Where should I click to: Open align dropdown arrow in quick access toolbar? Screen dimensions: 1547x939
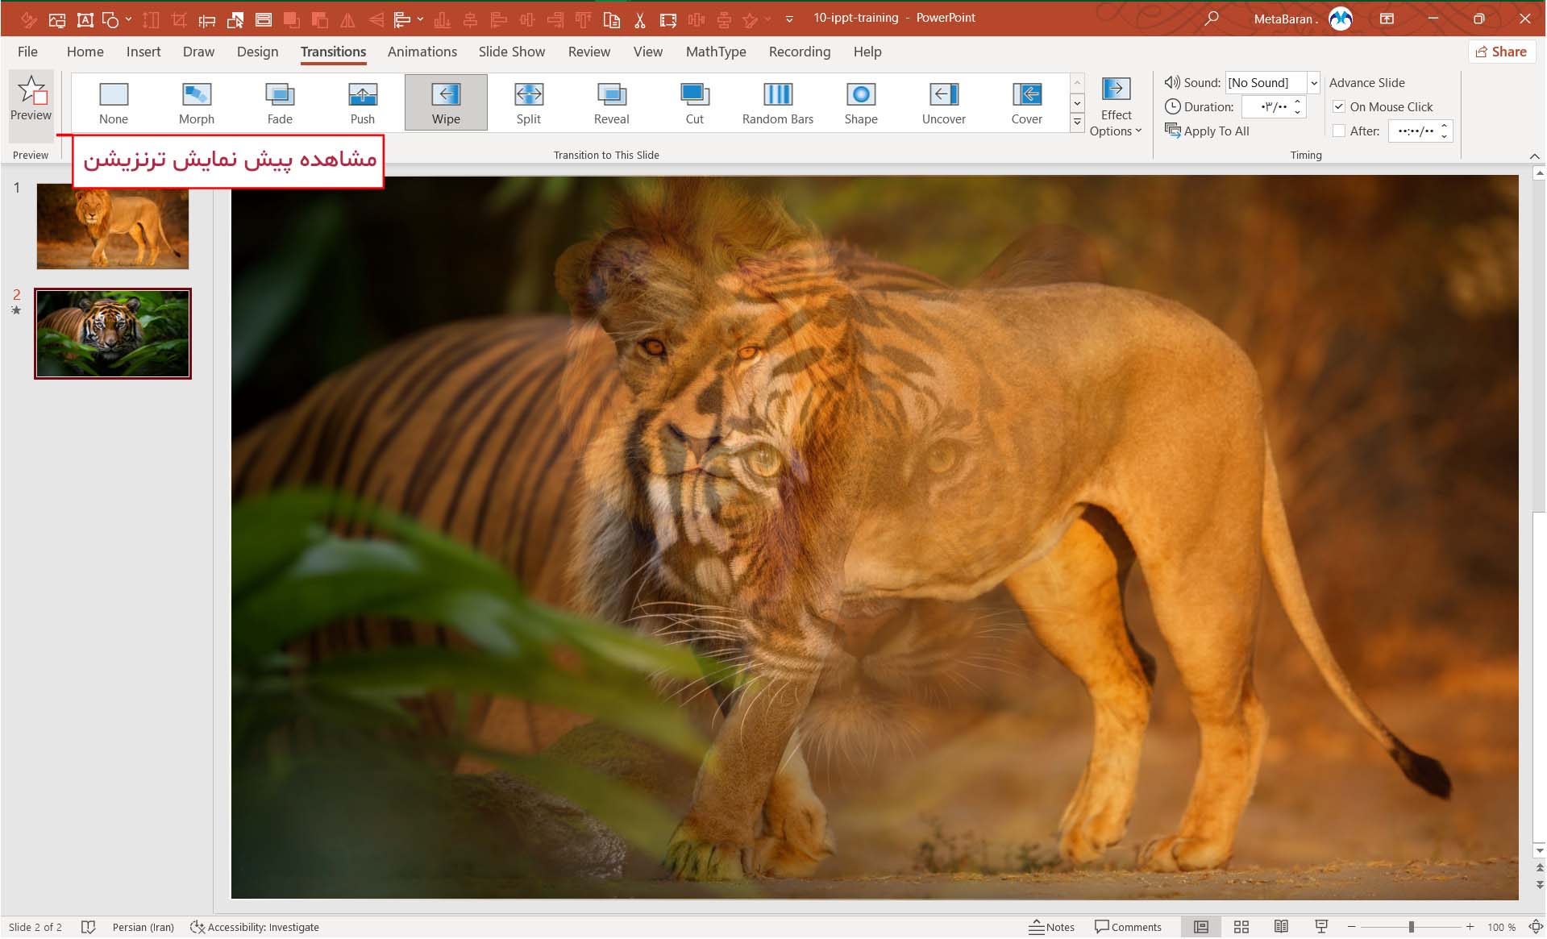click(x=420, y=19)
